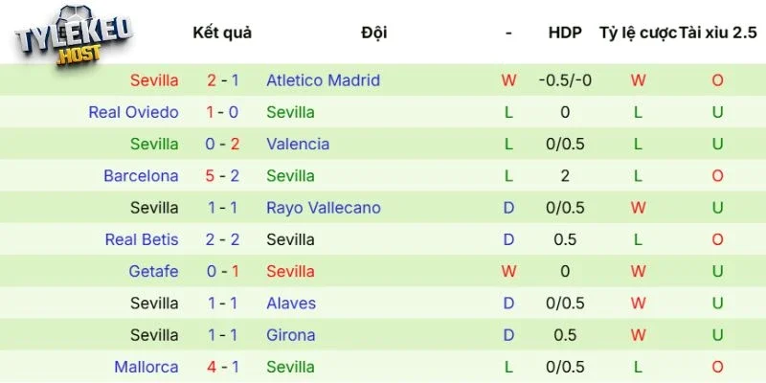Click the 2 - 2 match score
Screen dimensions: 766x383
click(x=222, y=239)
